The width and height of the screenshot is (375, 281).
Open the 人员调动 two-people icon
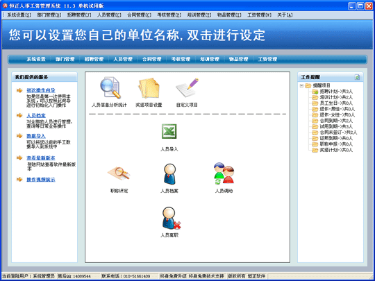coord(224,173)
